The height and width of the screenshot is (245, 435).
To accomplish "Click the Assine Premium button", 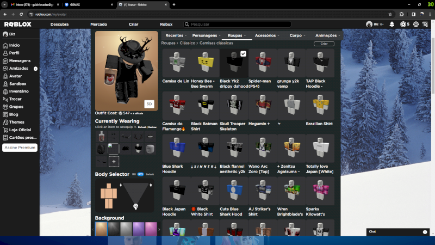I will coord(20,148).
